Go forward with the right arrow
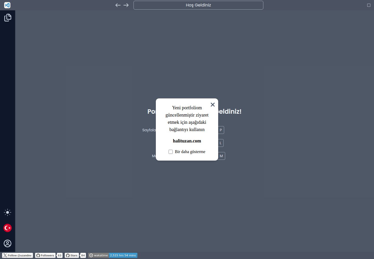 coord(126,5)
